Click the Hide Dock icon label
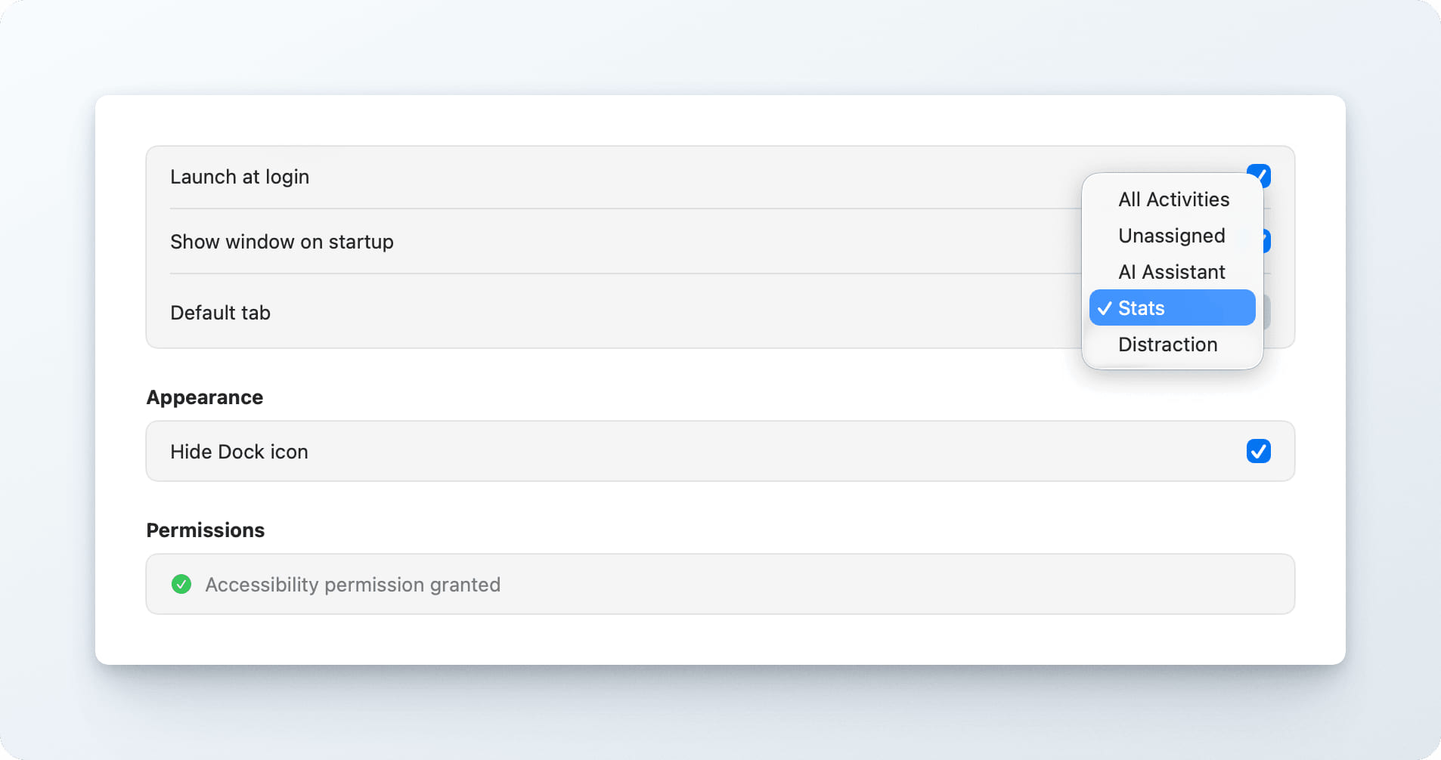Image resolution: width=1441 pixels, height=760 pixels. point(239,452)
